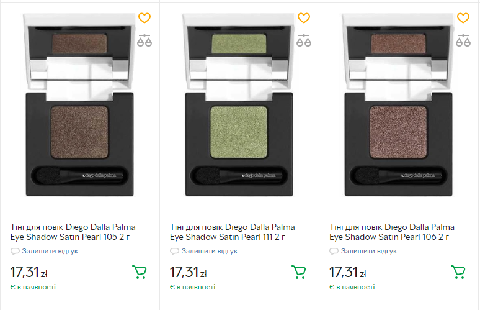Compare Satin Pearl 105 using scales icon
The height and width of the screenshot is (310, 480).
click(x=144, y=41)
